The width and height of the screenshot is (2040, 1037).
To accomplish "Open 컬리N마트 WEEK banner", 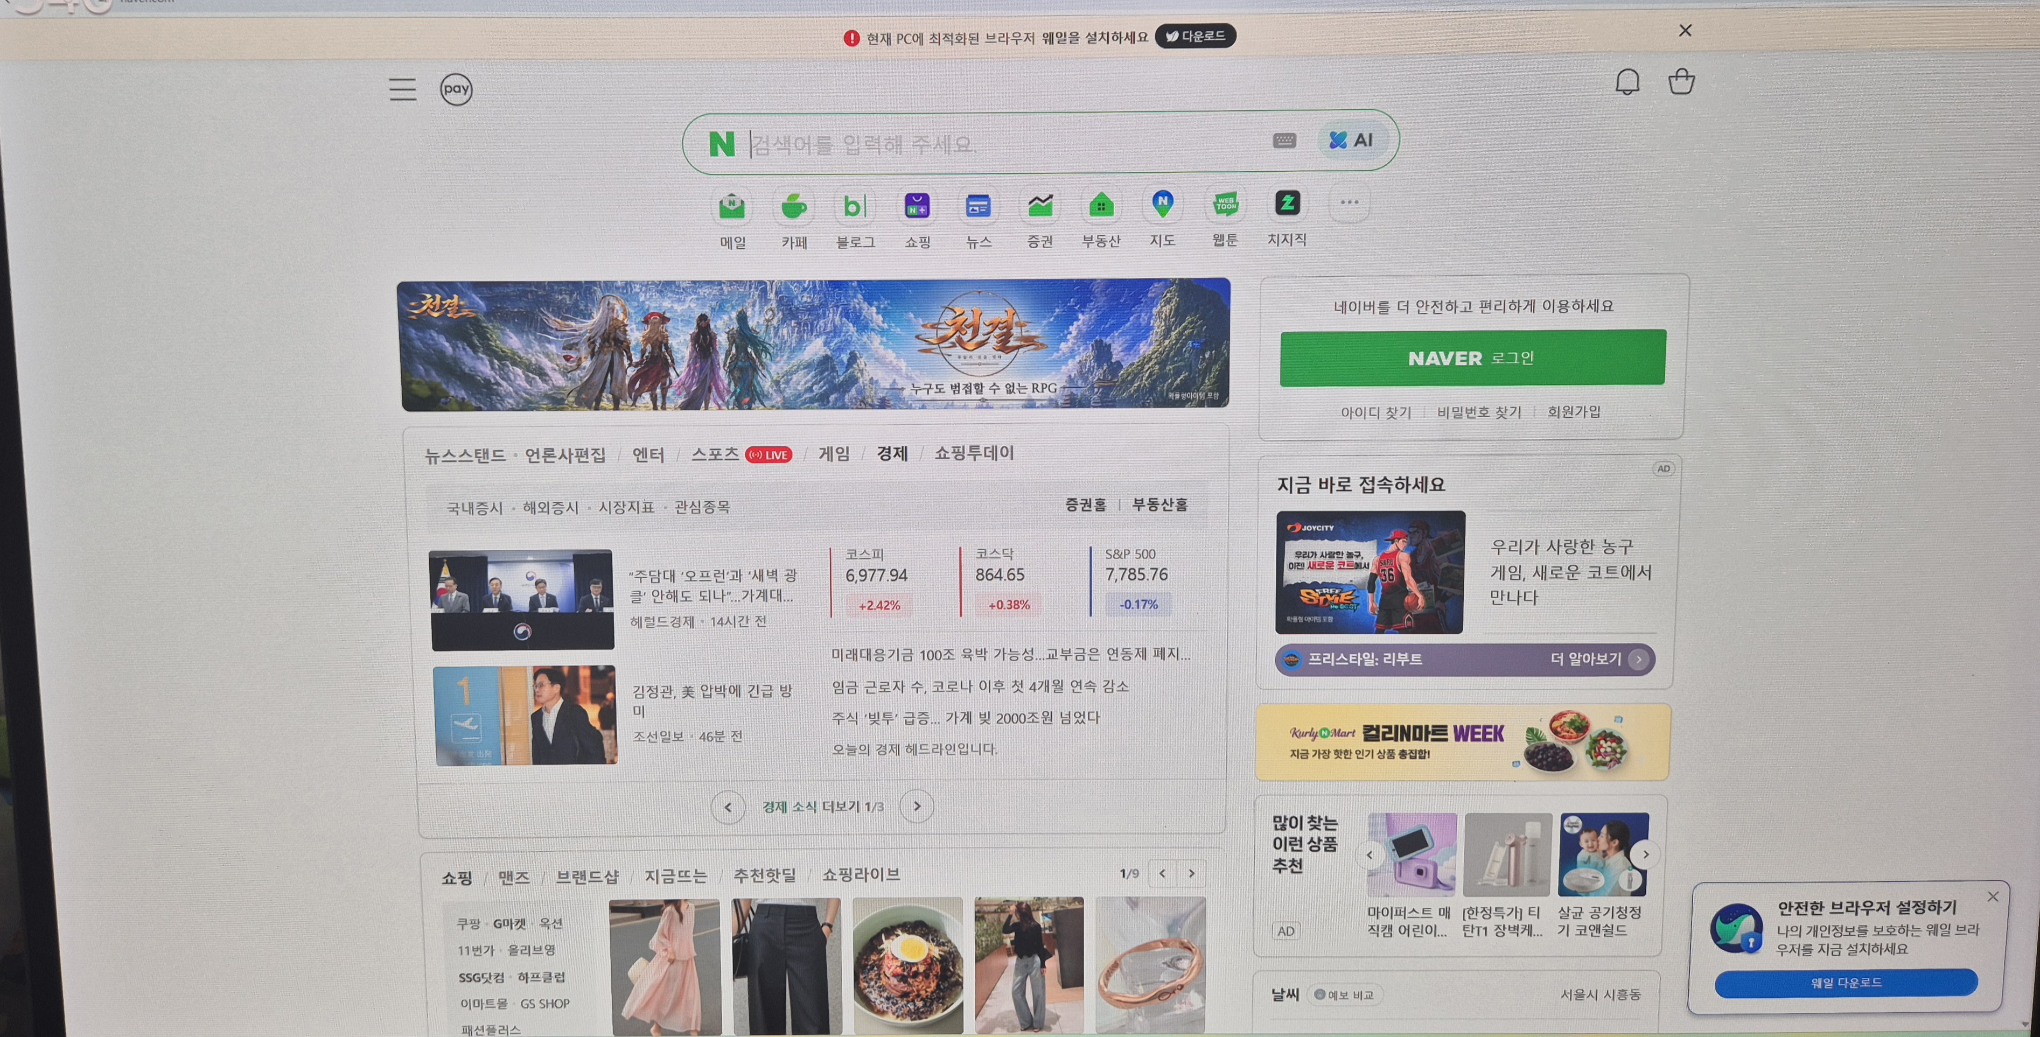I will click(1463, 742).
